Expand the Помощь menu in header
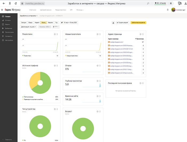Screen dimensions: 187x142 click(x=80, y=10)
